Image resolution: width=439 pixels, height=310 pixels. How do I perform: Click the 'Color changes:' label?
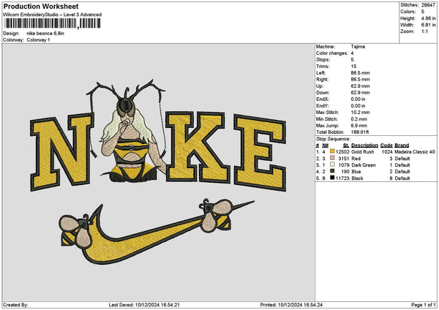(x=332, y=53)
